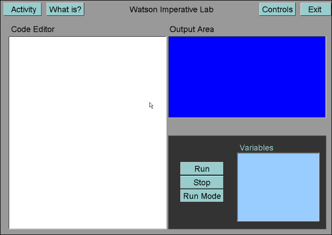This screenshot has width=332, height=235.
Task: Stop program execution with Stop button
Action: coord(202,182)
